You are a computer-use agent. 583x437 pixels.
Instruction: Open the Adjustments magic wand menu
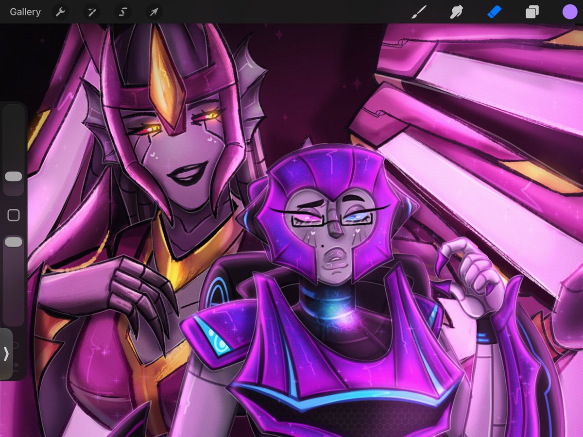[91, 12]
